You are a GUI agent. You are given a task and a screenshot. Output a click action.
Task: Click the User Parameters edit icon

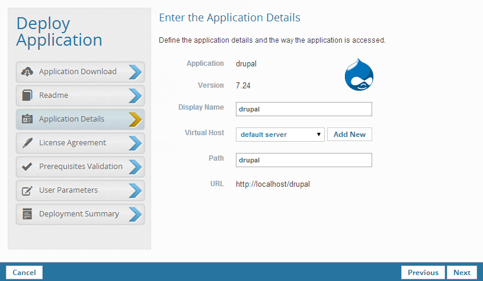(27, 190)
